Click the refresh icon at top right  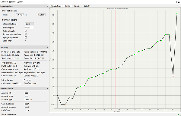tap(176, 2)
